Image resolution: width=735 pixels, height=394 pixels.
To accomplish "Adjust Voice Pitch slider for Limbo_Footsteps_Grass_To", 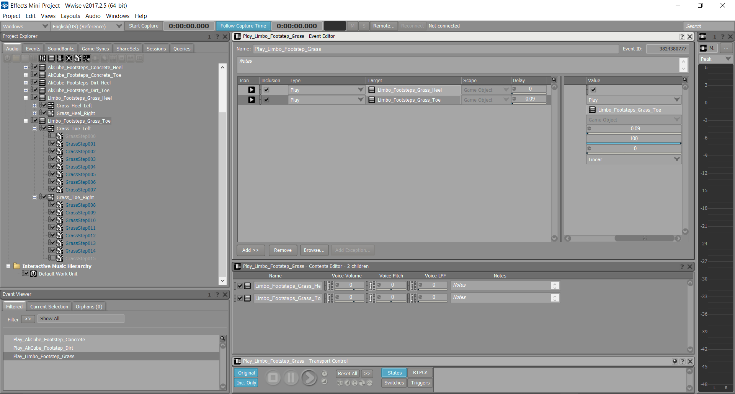I will (392, 297).
